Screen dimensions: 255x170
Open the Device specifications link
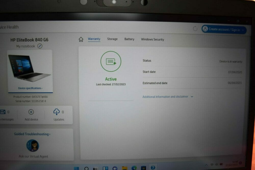(x=30, y=88)
